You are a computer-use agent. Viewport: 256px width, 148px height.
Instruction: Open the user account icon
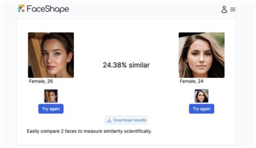[224, 10]
